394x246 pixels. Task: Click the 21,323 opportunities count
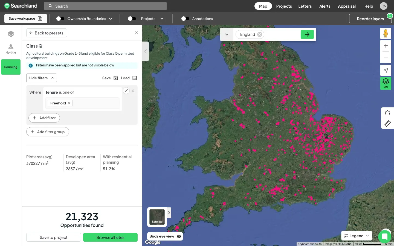[x=82, y=217]
